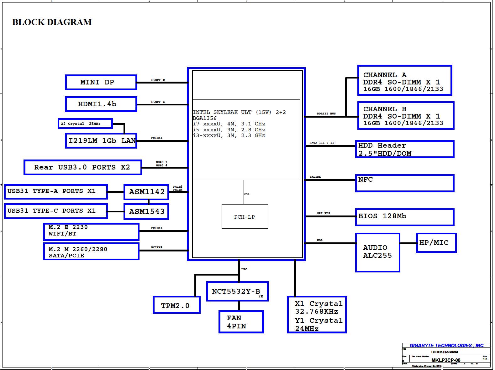Select the MINI DP block
This screenshot has width=495, height=370.
click(101, 82)
